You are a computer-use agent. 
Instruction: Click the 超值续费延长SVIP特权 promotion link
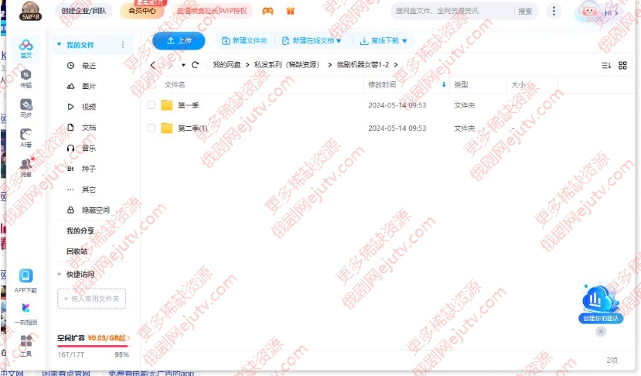tap(212, 11)
